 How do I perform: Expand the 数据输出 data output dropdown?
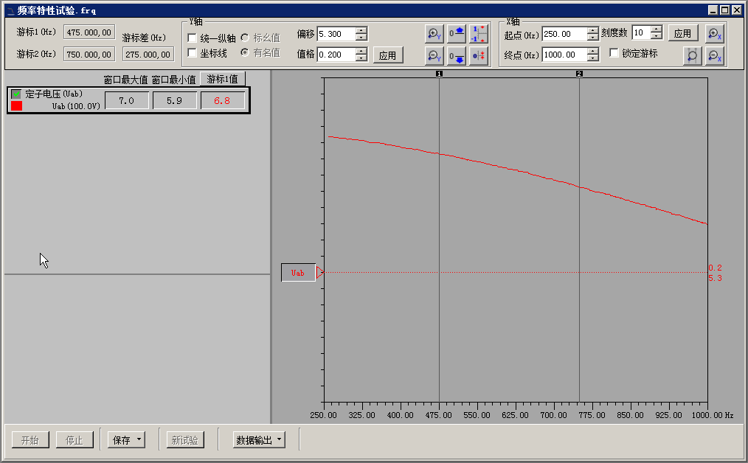point(258,440)
